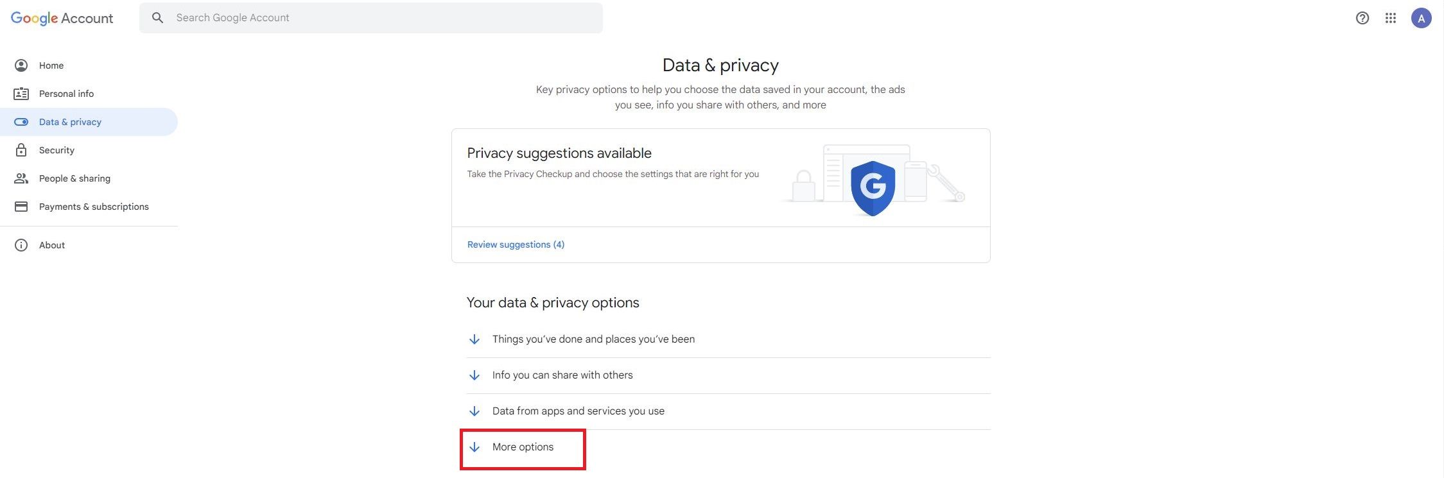Open the Google apps grid icon

pos(1390,17)
